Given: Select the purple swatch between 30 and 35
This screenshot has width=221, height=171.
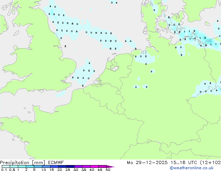Looking at the screenshot, I should pyautogui.click(x=79, y=166).
